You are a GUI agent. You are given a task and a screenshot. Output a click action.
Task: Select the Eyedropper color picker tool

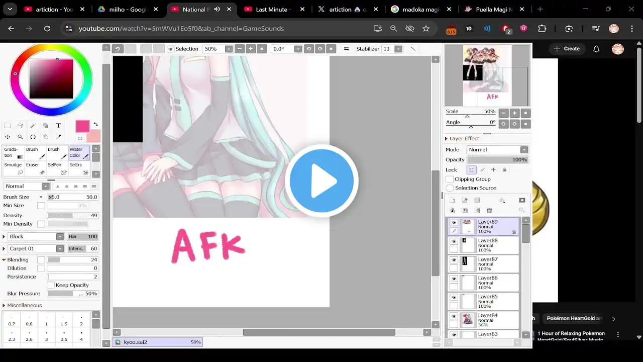[58, 137]
